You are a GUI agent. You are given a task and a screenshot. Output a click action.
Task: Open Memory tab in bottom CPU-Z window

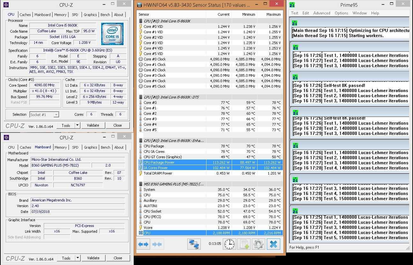coord(61,147)
